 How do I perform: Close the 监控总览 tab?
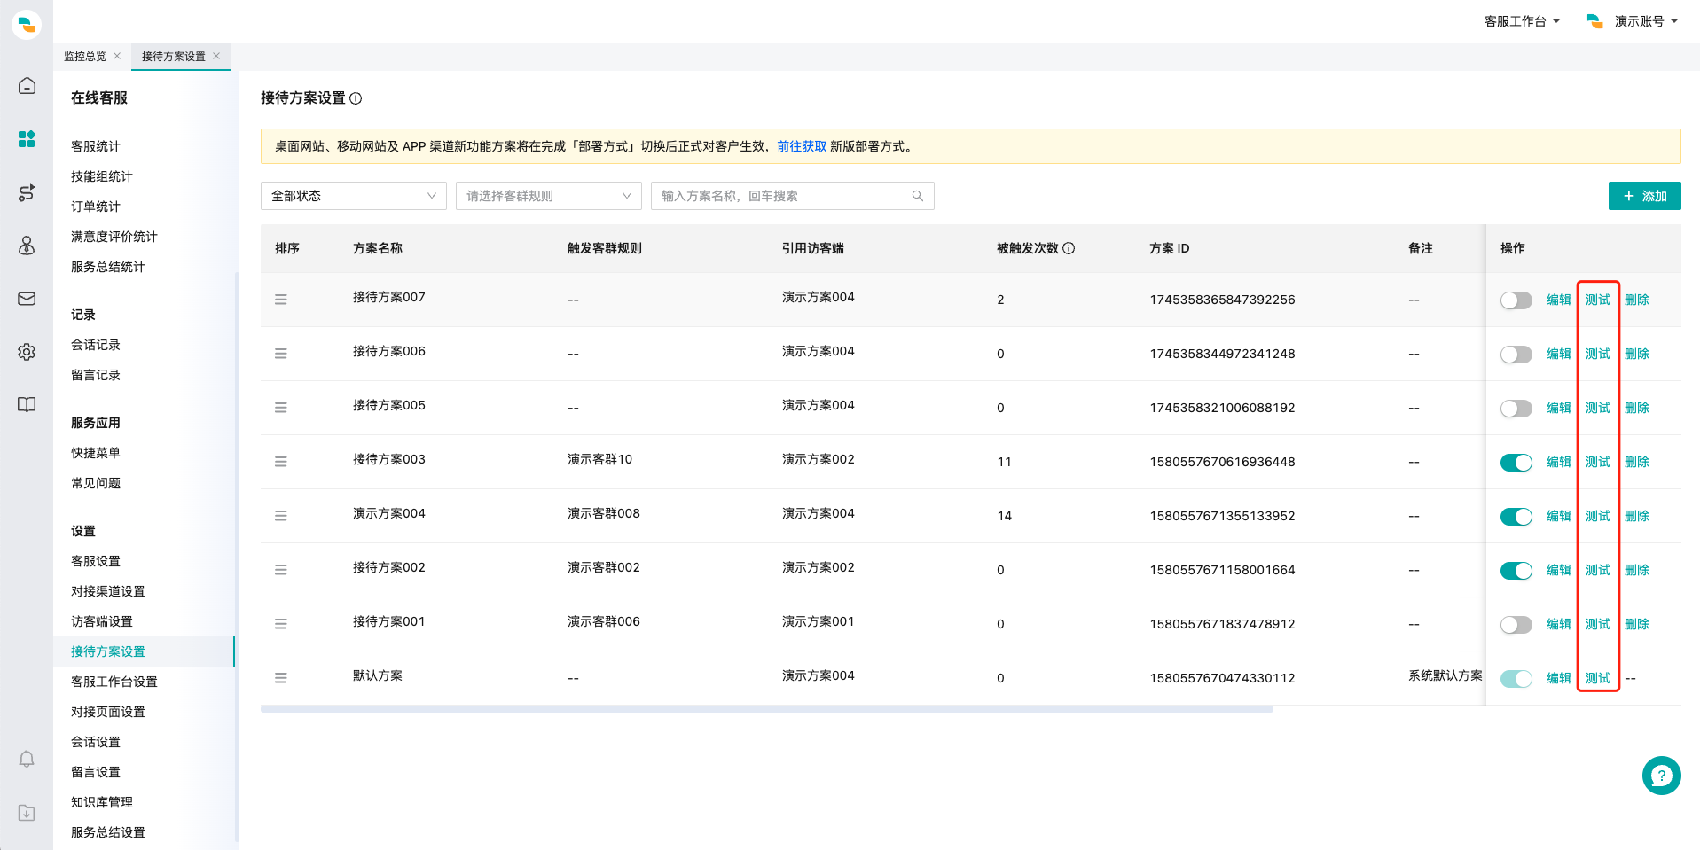[x=117, y=56]
